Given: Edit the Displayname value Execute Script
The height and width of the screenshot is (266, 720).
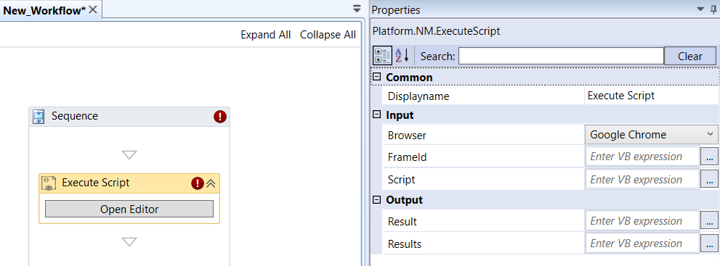Looking at the screenshot, I should (x=651, y=96).
